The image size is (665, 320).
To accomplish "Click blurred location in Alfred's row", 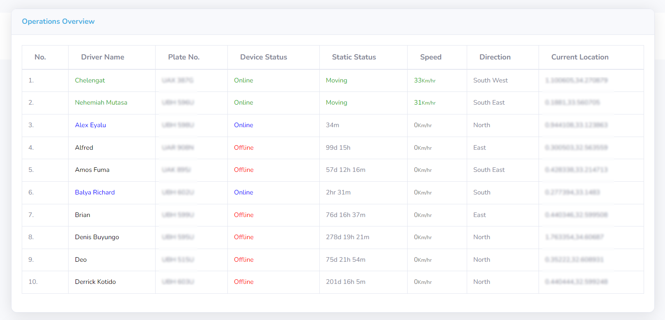I will (576, 148).
